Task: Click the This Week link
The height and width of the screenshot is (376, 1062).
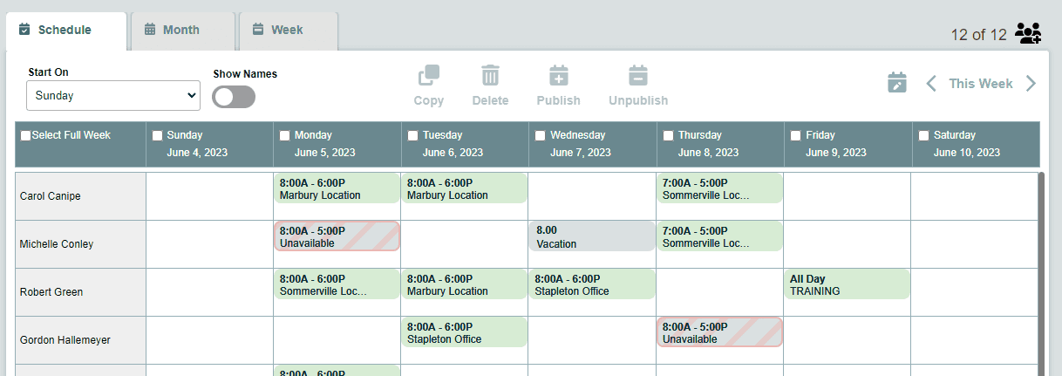Action: pos(981,84)
